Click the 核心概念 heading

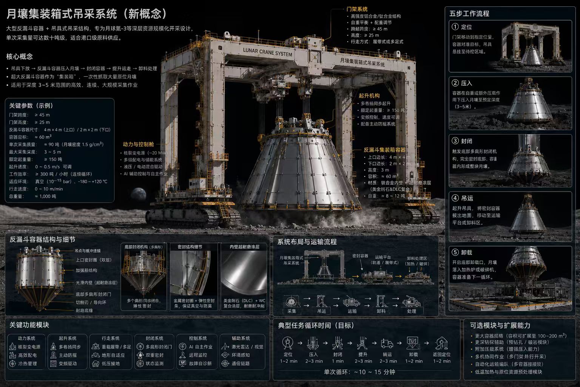20,57
